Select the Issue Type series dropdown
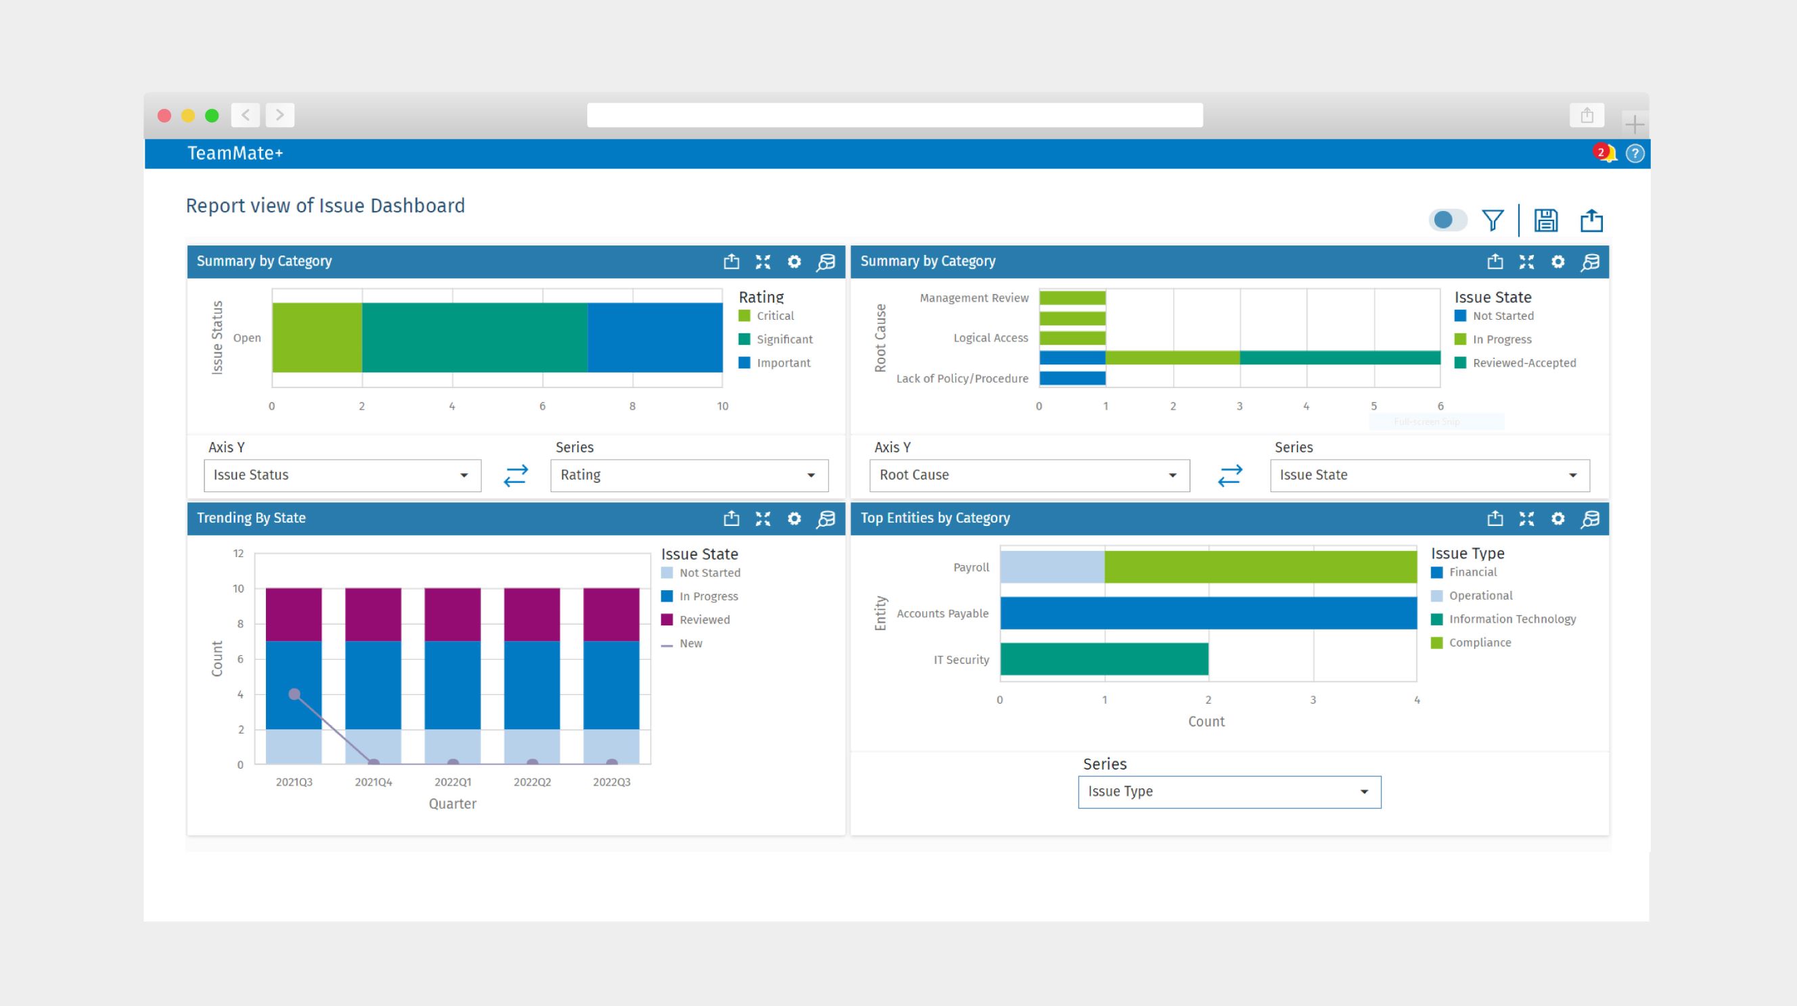 [x=1227, y=792]
